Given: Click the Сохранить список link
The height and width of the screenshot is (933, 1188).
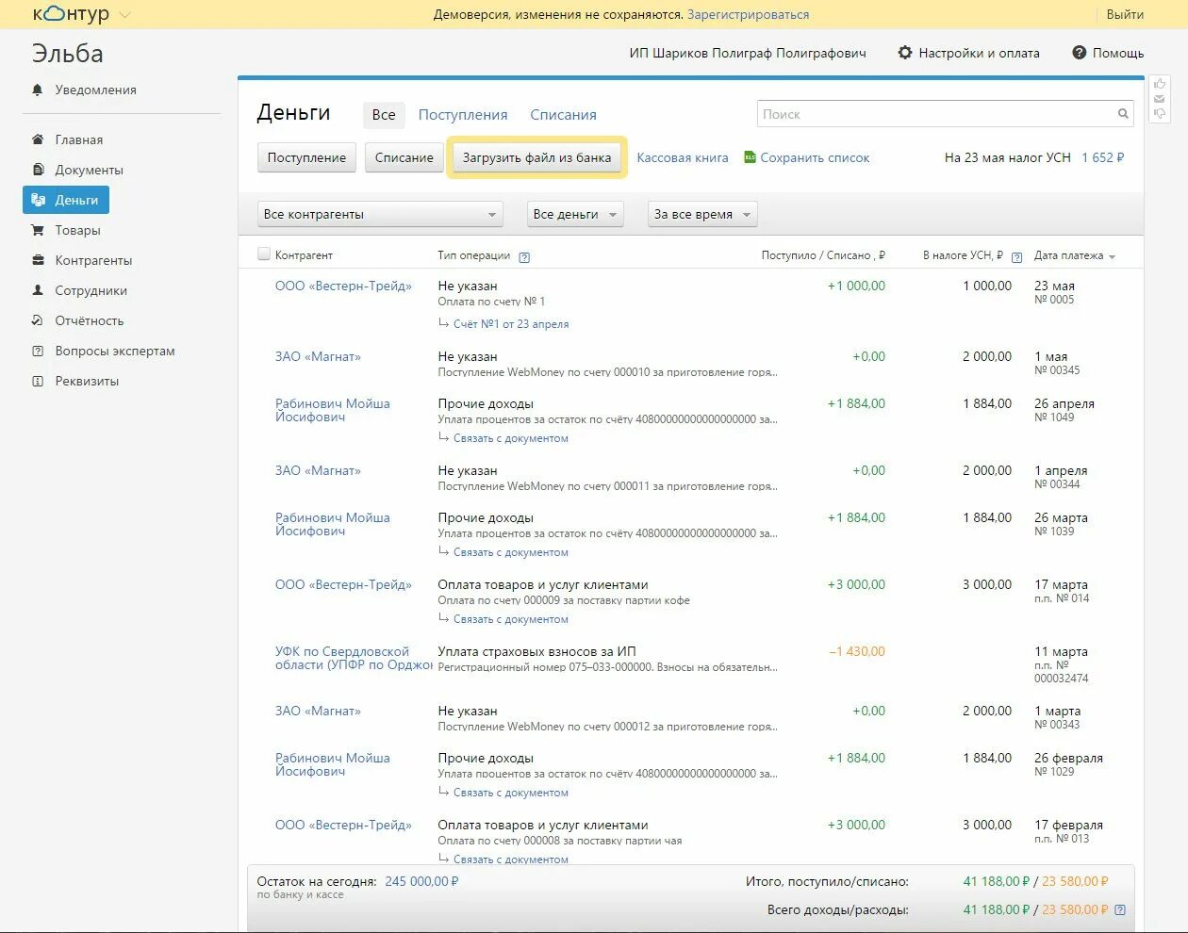Looking at the screenshot, I should pos(815,157).
